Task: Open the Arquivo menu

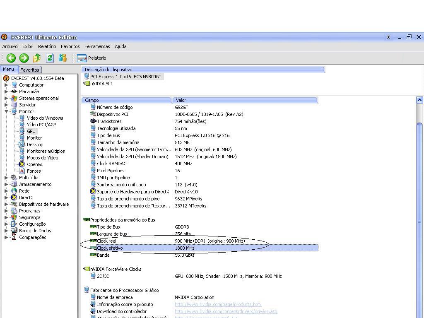Action: click(10, 46)
